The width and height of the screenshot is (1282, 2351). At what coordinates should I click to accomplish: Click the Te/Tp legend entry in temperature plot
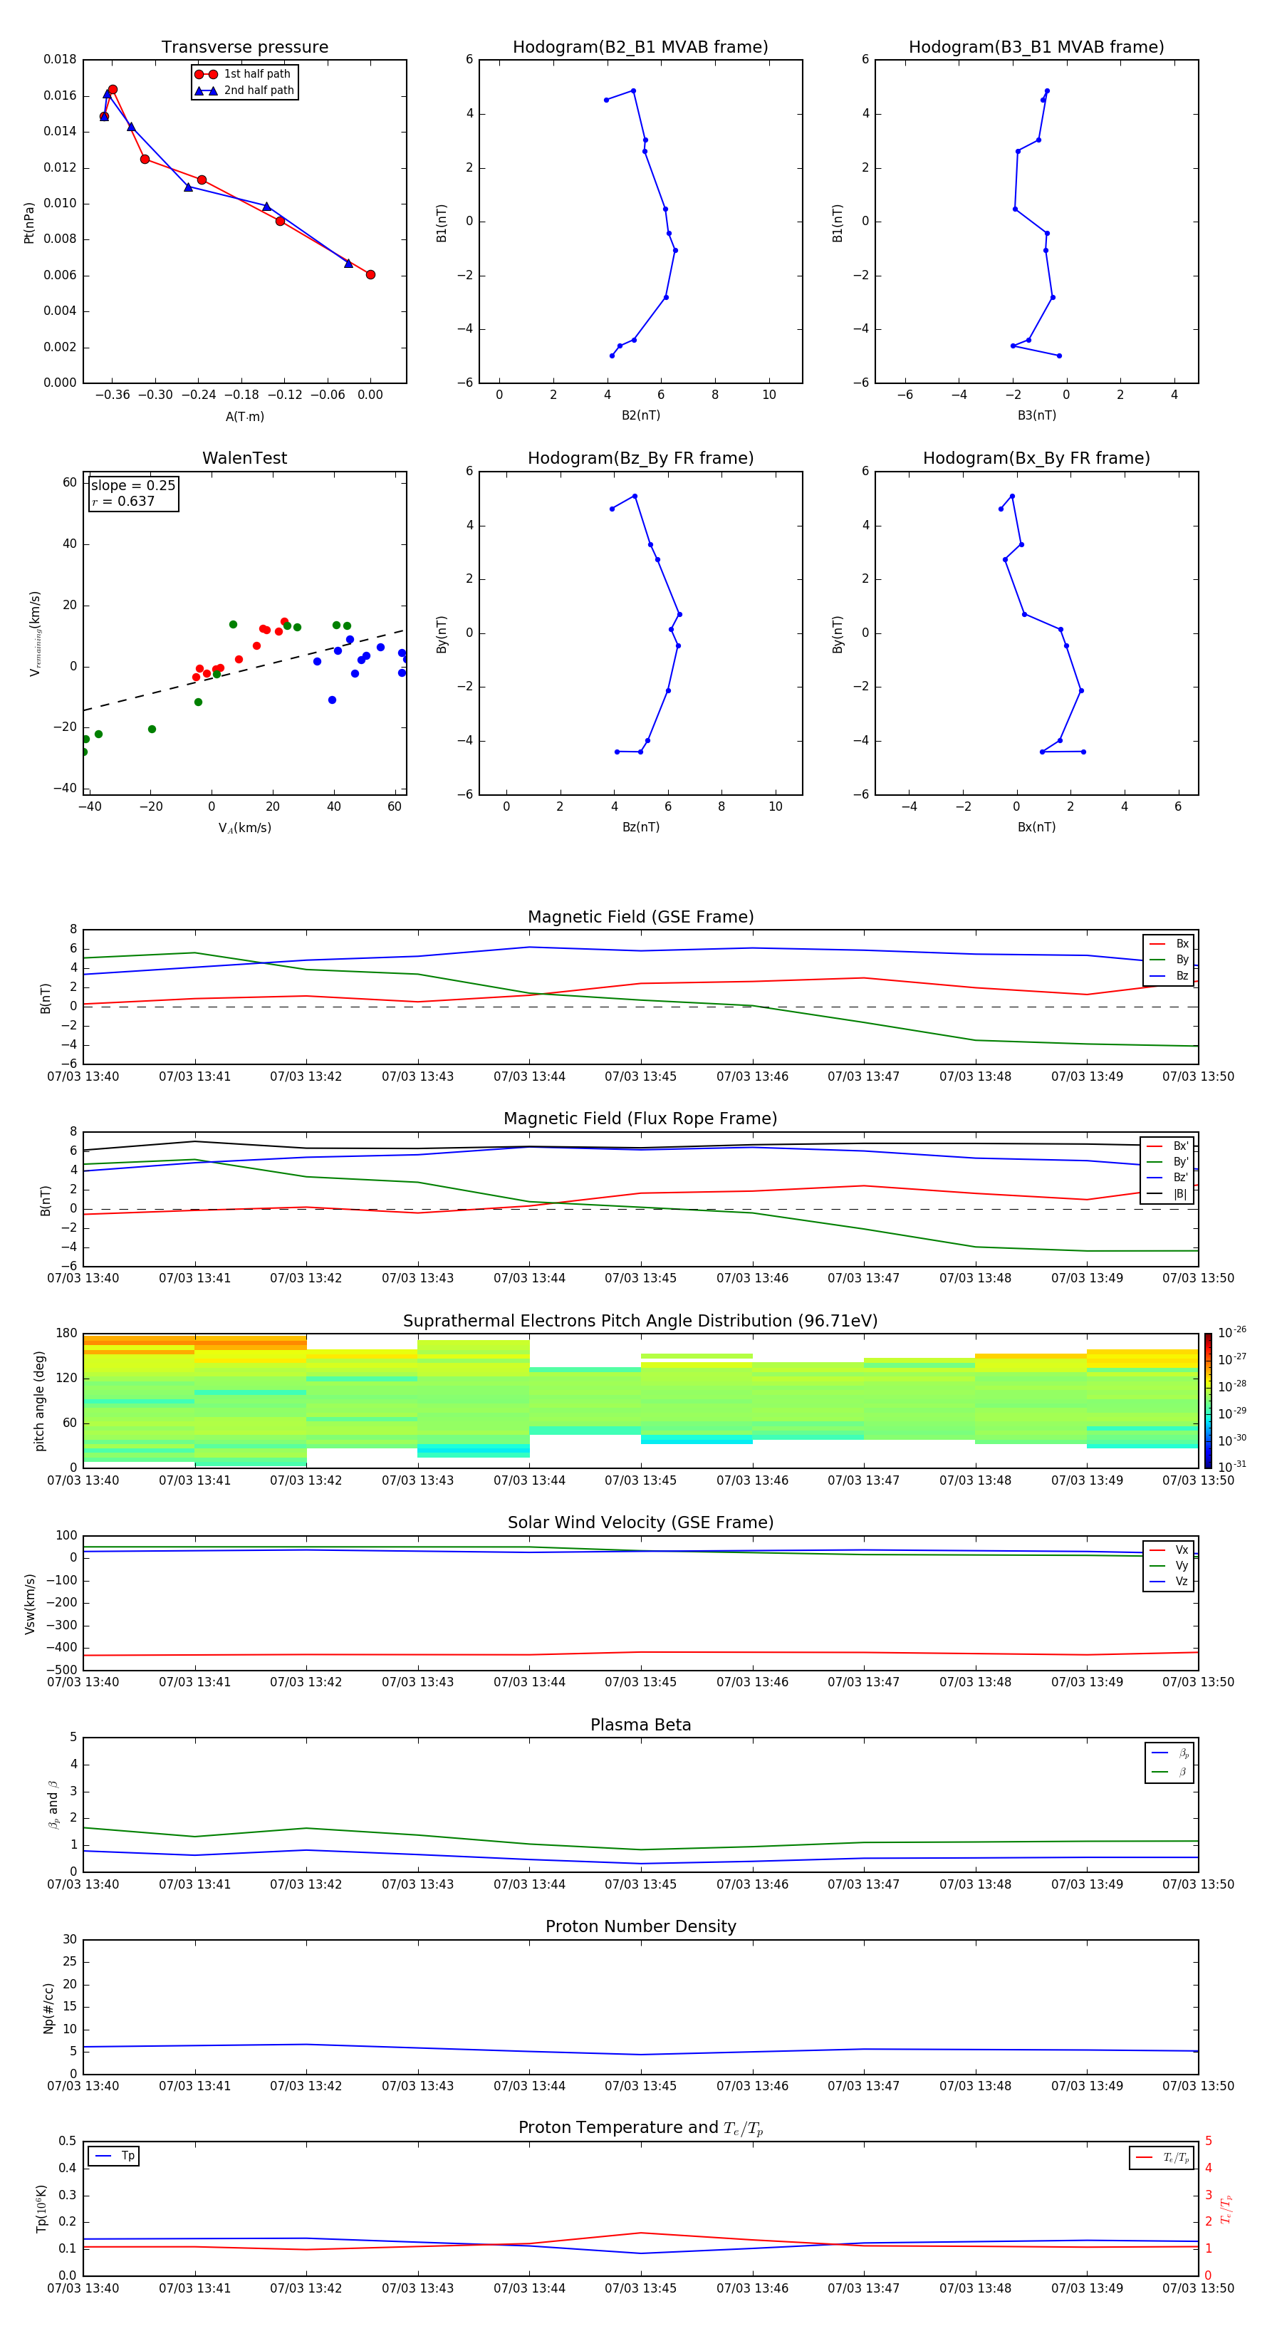coord(1162,2157)
